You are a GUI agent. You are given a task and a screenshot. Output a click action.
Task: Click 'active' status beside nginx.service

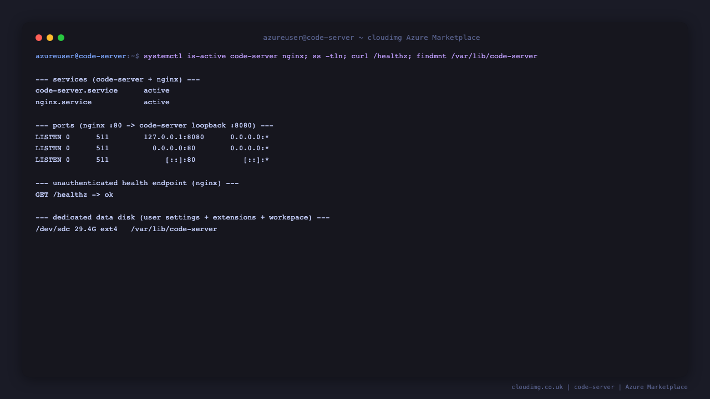[156, 102]
